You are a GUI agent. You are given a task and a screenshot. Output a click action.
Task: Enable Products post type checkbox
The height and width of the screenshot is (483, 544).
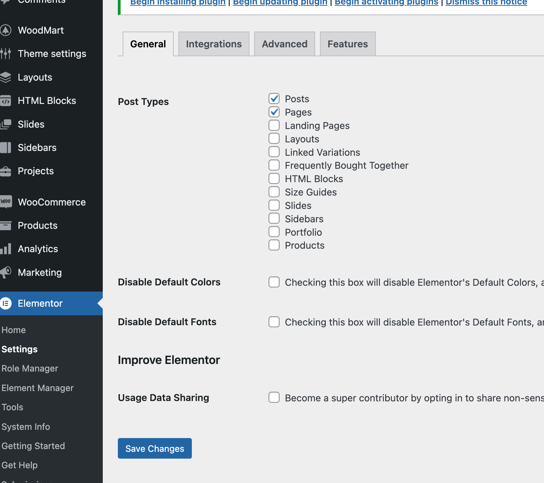[274, 245]
